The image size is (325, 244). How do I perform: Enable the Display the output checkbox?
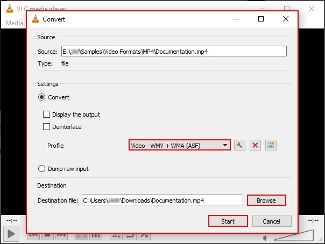click(47, 114)
